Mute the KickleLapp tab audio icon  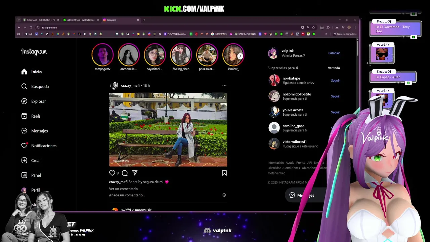(x=54, y=20)
